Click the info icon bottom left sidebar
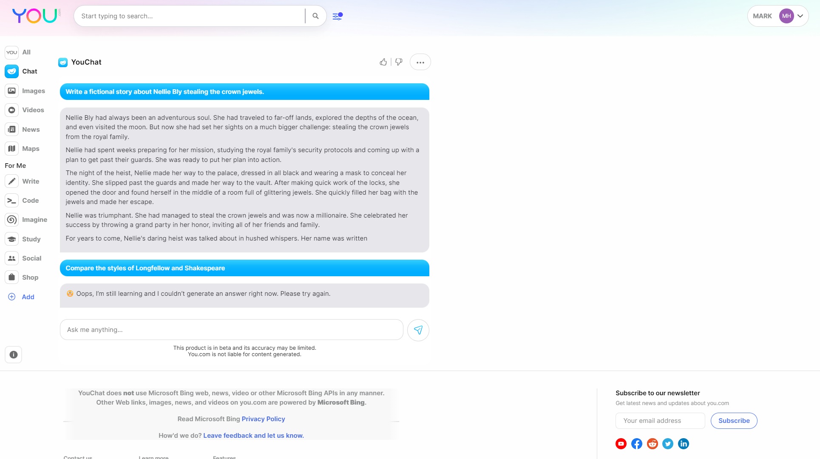Image resolution: width=820 pixels, height=459 pixels. coord(14,355)
